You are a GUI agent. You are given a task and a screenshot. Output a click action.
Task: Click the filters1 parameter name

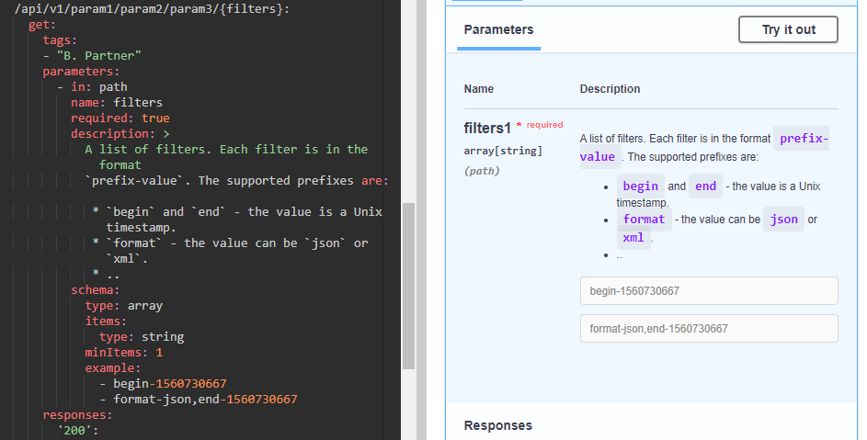(486, 129)
